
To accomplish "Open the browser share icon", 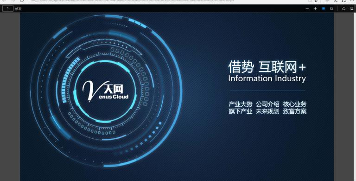I will click(344, 1).
